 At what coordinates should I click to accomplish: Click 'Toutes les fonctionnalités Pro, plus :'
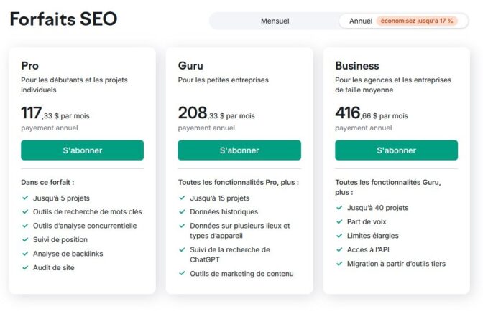click(x=239, y=182)
